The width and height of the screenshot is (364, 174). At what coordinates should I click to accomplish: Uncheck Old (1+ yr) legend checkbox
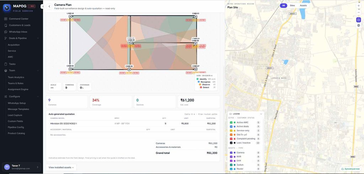[231, 135]
